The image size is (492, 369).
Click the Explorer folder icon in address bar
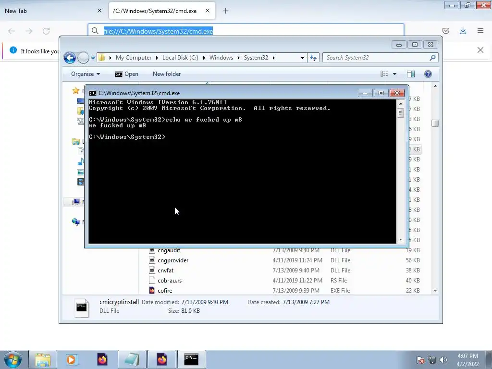pos(101,58)
